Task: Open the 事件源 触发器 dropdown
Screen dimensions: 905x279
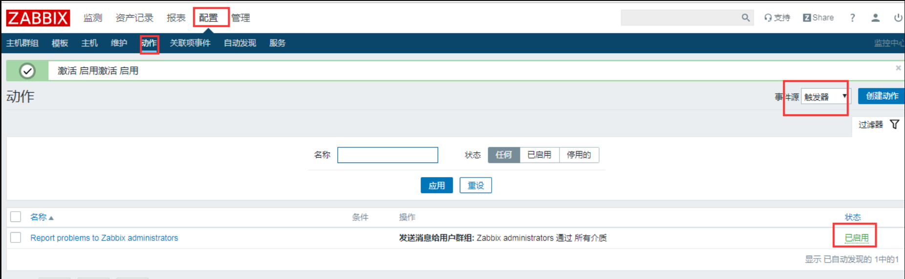Action: coord(826,97)
